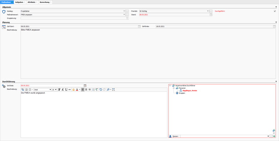Open the Bemerkung tab
Viewport: 279px width, 141px height.
pyautogui.click(x=45, y=2)
